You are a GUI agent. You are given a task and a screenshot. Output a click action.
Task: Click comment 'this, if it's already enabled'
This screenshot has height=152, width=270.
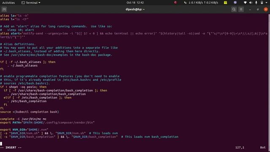click(x=61, y=80)
